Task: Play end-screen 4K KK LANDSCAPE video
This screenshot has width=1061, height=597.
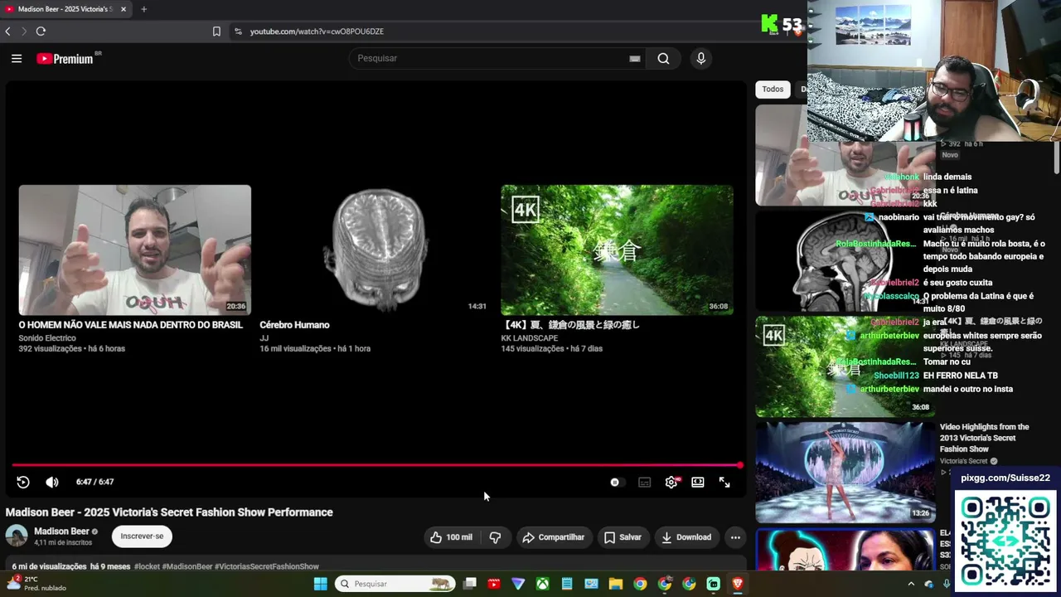Action: point(617,250)
